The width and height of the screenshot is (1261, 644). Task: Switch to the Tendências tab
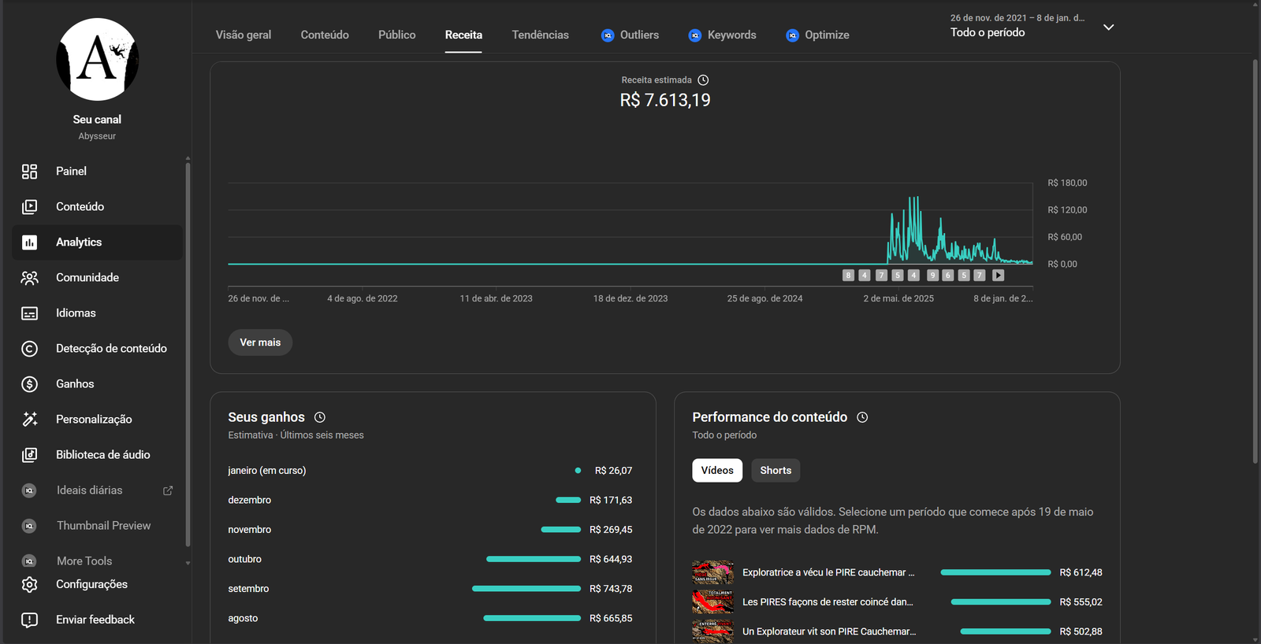click(540, 35)
